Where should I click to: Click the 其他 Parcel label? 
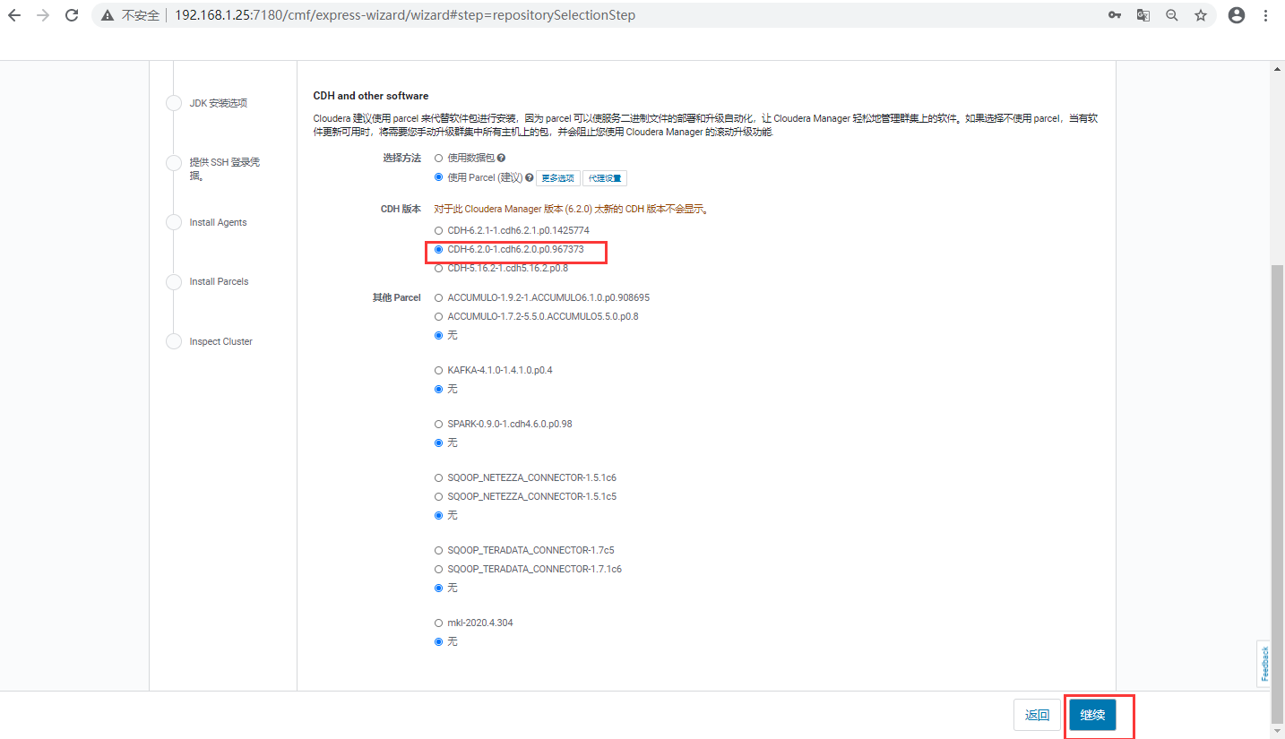coord(396,297)
